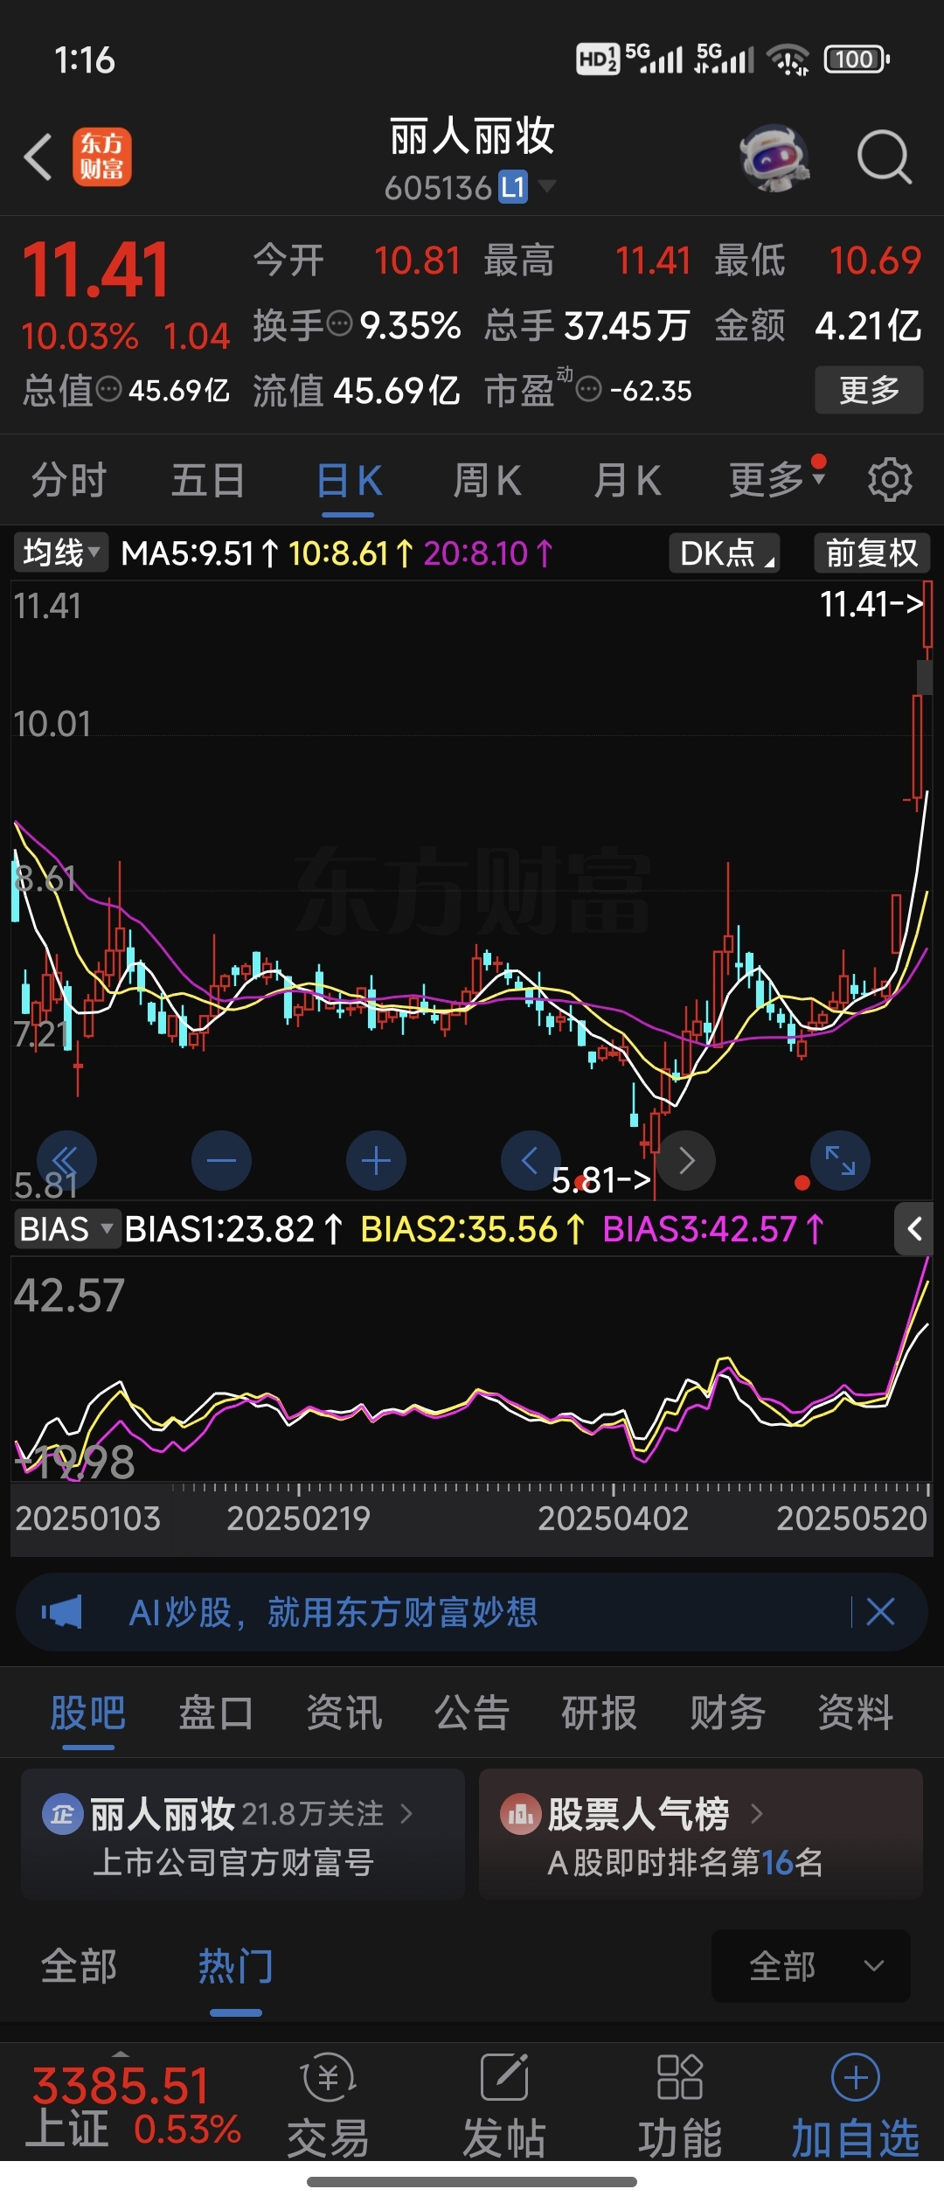Open the search magnifier icon
The height and width of the screenshot is (2203, 944).
click(x=885, y=157)
